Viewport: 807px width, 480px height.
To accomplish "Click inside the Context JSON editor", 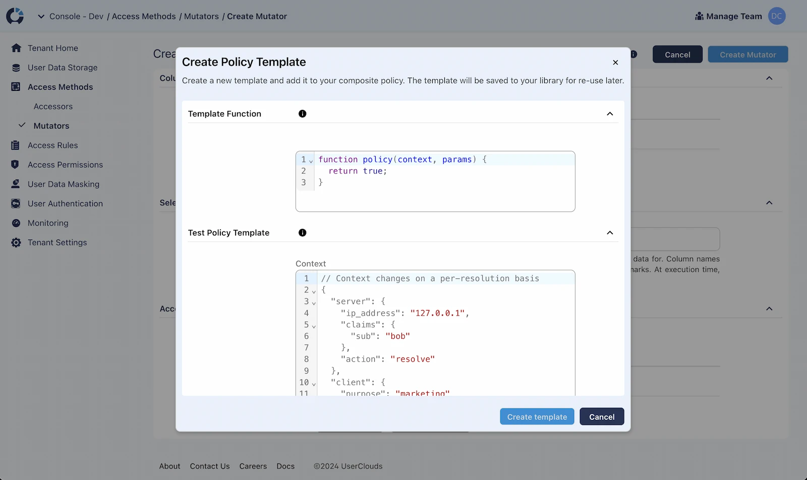I will click(435, 333).
